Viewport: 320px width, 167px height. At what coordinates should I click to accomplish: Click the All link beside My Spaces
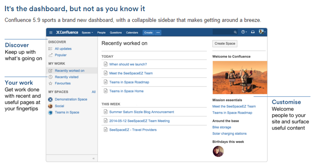pos(93,92)
